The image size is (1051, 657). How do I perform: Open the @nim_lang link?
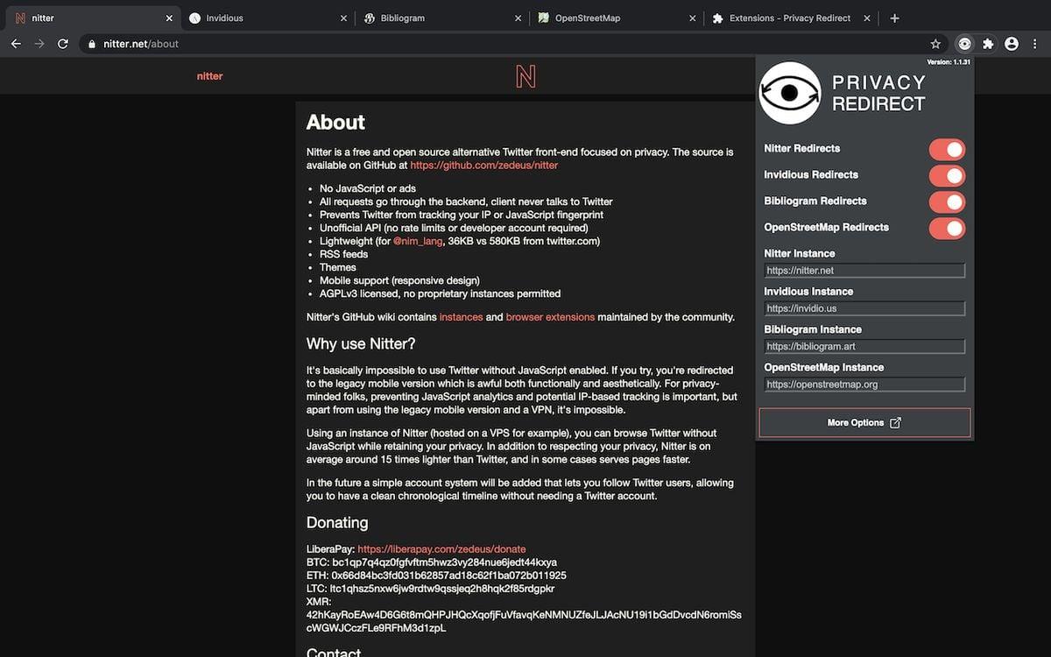point(416,241)
